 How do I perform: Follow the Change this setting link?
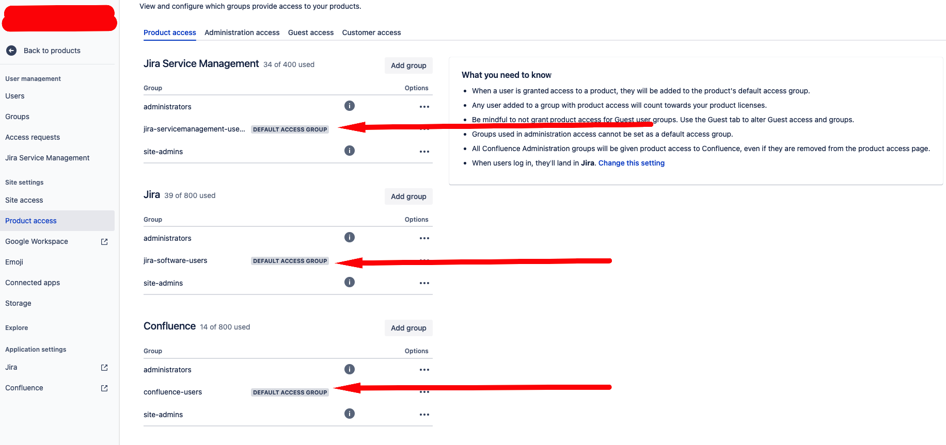[x=631, y=163]
